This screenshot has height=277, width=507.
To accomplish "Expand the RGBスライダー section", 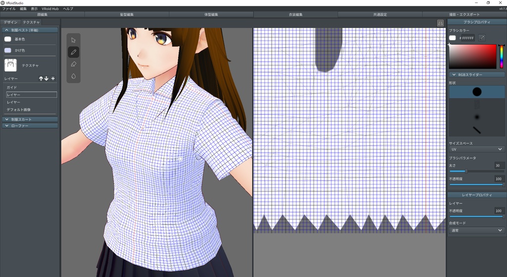I will coord(477,75).
